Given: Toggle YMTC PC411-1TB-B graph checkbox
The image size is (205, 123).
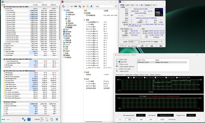Looking at the screenshot, I should click(177, 77).
